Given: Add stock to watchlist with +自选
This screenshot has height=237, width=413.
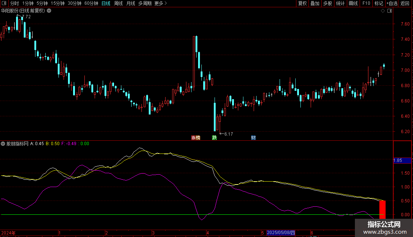Looking at the screenshot, I should [392, 3].
